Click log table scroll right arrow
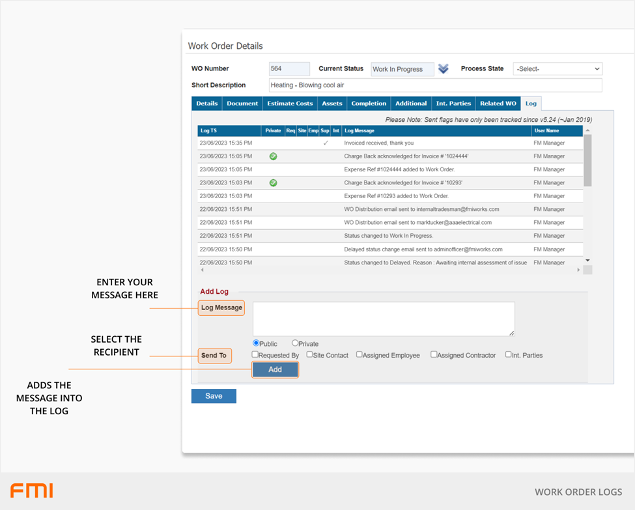The image size is (635, 510). [x=578, y=270]
